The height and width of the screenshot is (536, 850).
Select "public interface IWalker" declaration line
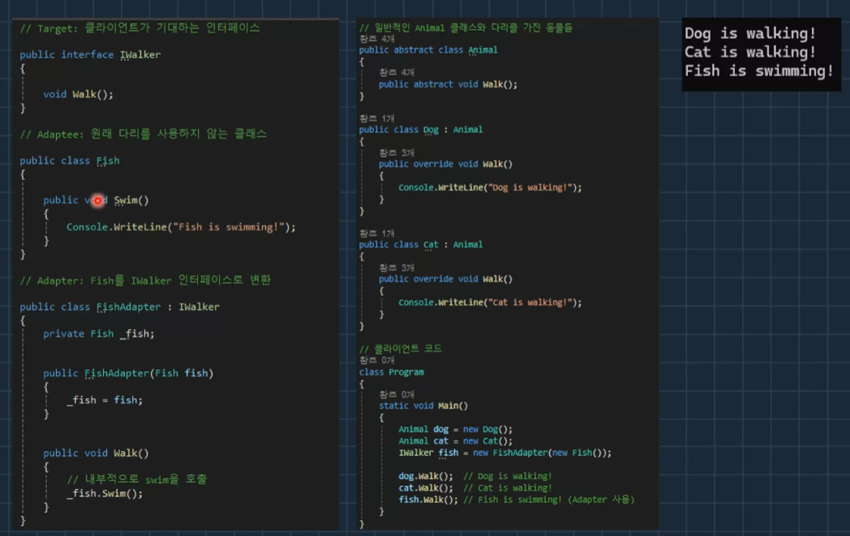pos(90,55)
